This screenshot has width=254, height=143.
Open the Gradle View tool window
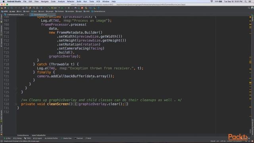(66, 138)
